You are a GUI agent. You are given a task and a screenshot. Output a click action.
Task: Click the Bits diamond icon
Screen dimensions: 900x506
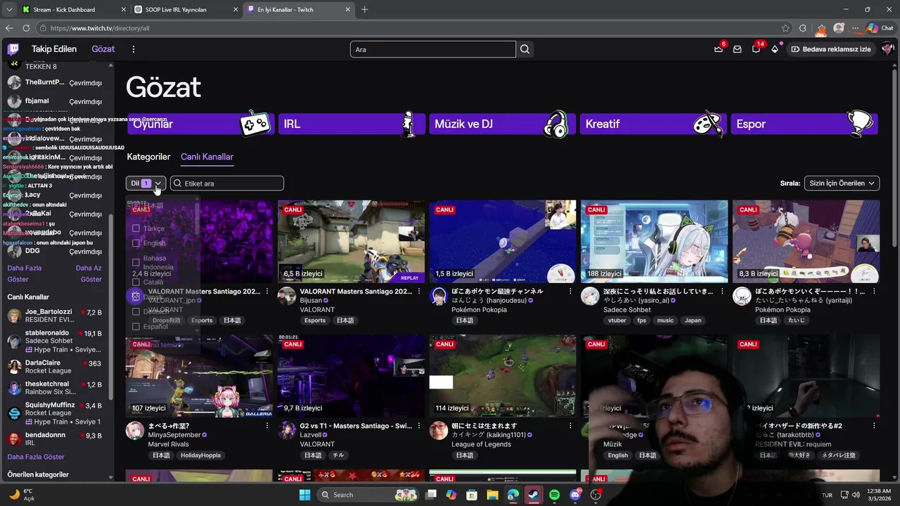775,49
